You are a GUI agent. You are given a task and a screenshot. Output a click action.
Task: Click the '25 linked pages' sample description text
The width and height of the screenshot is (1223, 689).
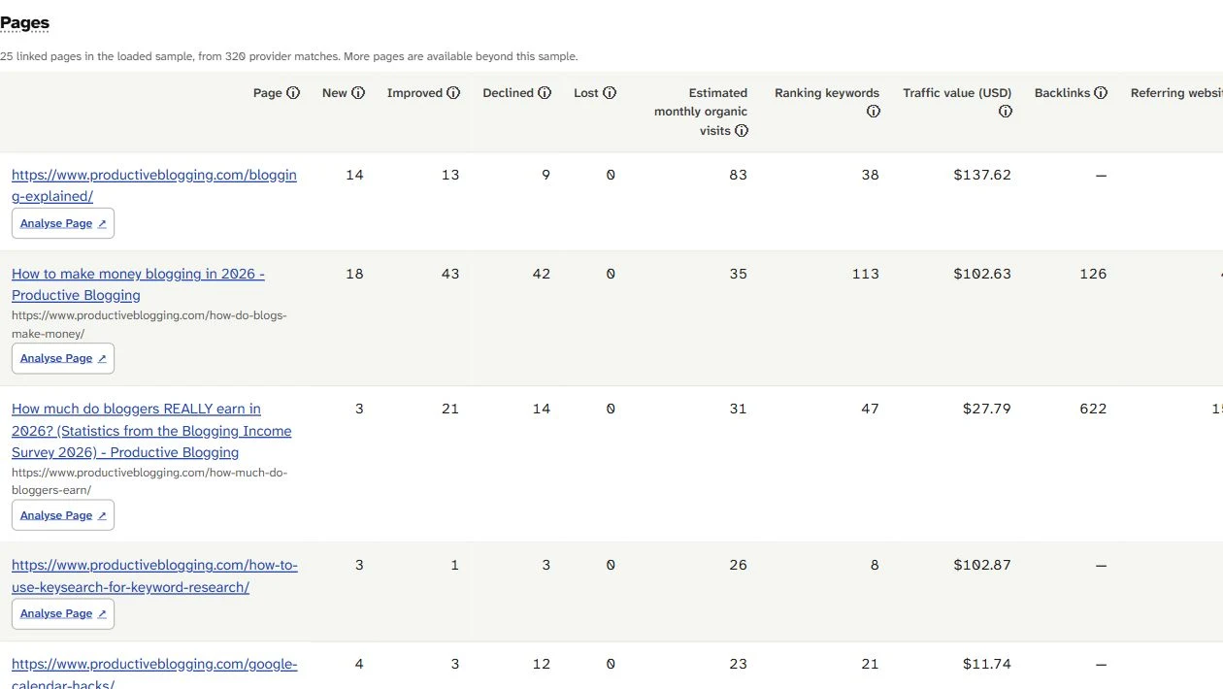point(289,56)
